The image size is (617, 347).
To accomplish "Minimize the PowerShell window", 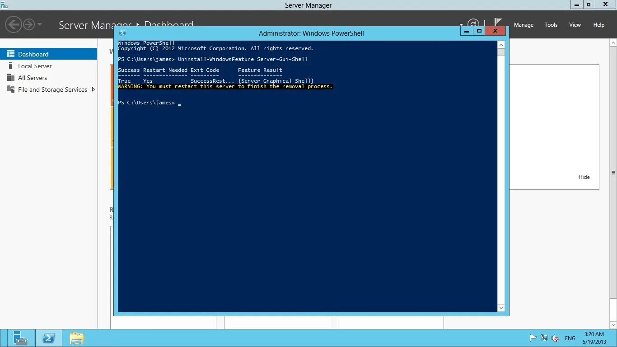I will (467, 31).
